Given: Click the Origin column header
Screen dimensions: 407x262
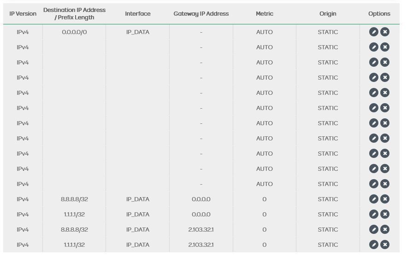Looking at the screenshot, I should click(x=328, y=14).
